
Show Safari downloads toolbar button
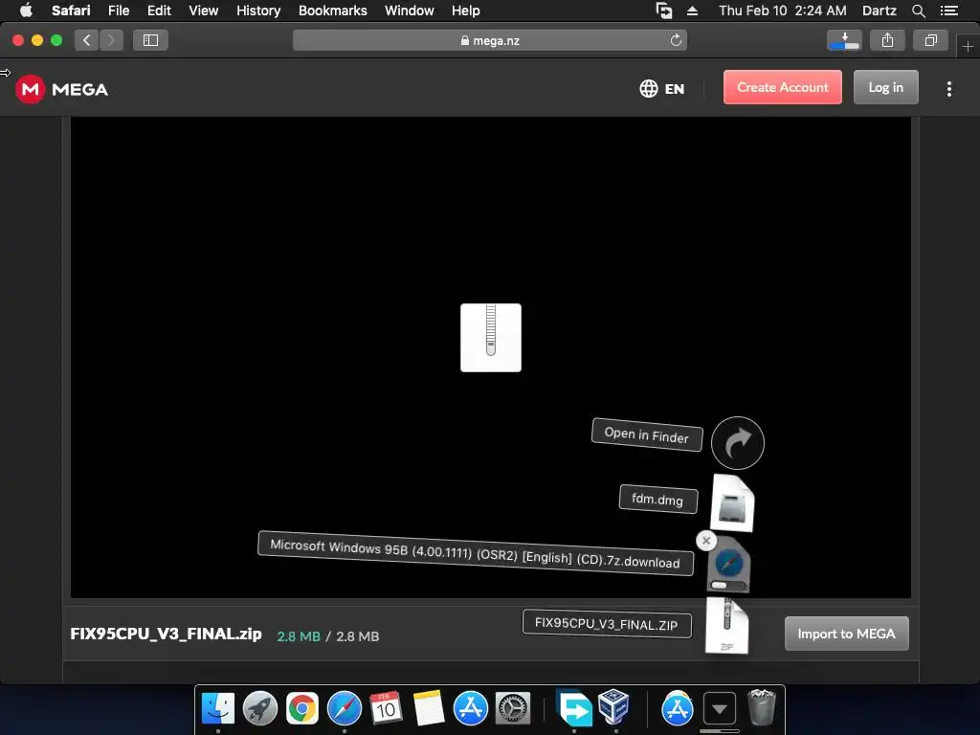[x=844, y=40]
